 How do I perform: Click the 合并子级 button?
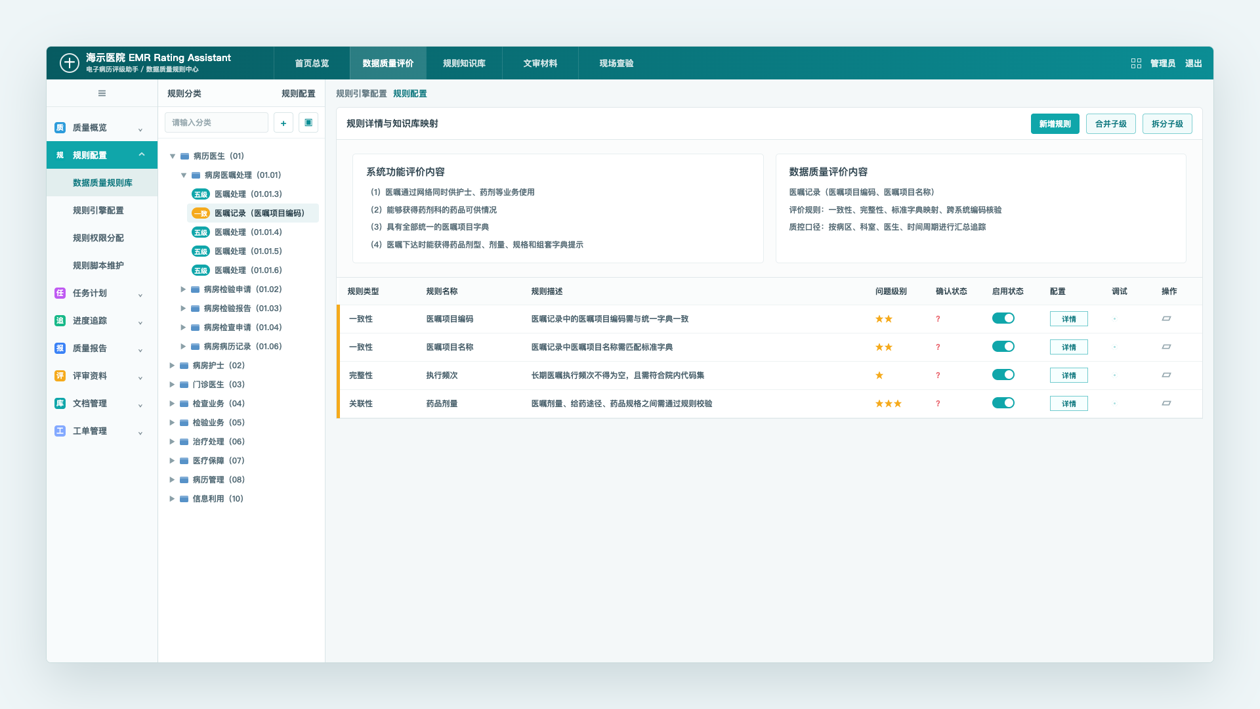1110,123
